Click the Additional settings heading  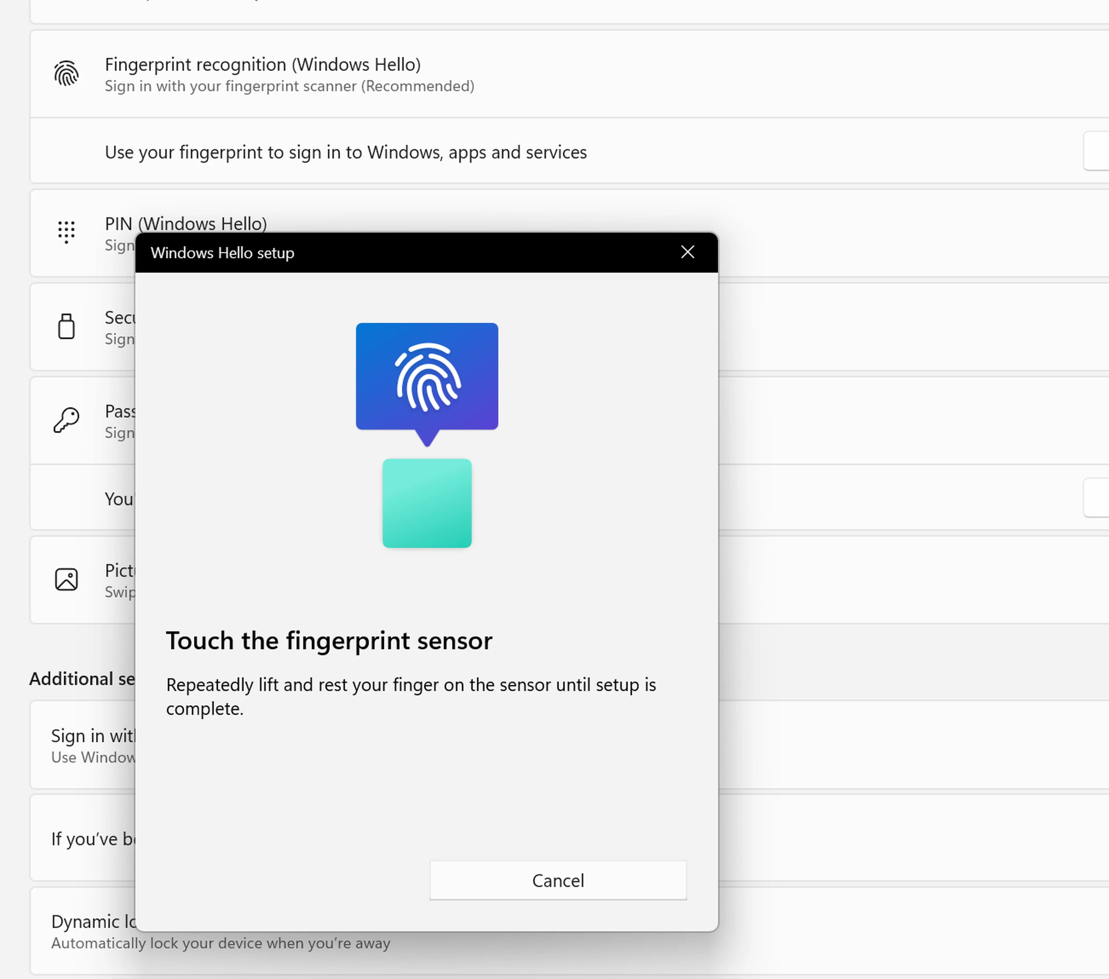81,679
